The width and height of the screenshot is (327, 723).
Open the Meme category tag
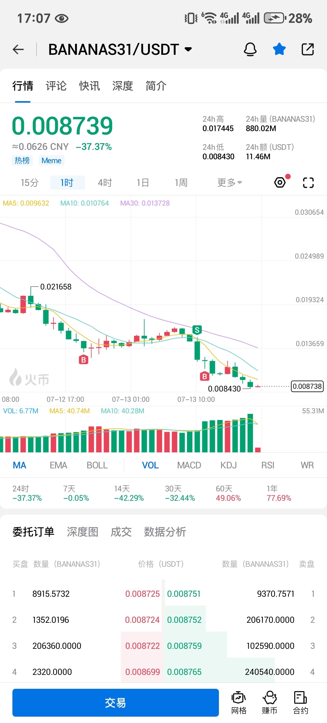[51, 160]
